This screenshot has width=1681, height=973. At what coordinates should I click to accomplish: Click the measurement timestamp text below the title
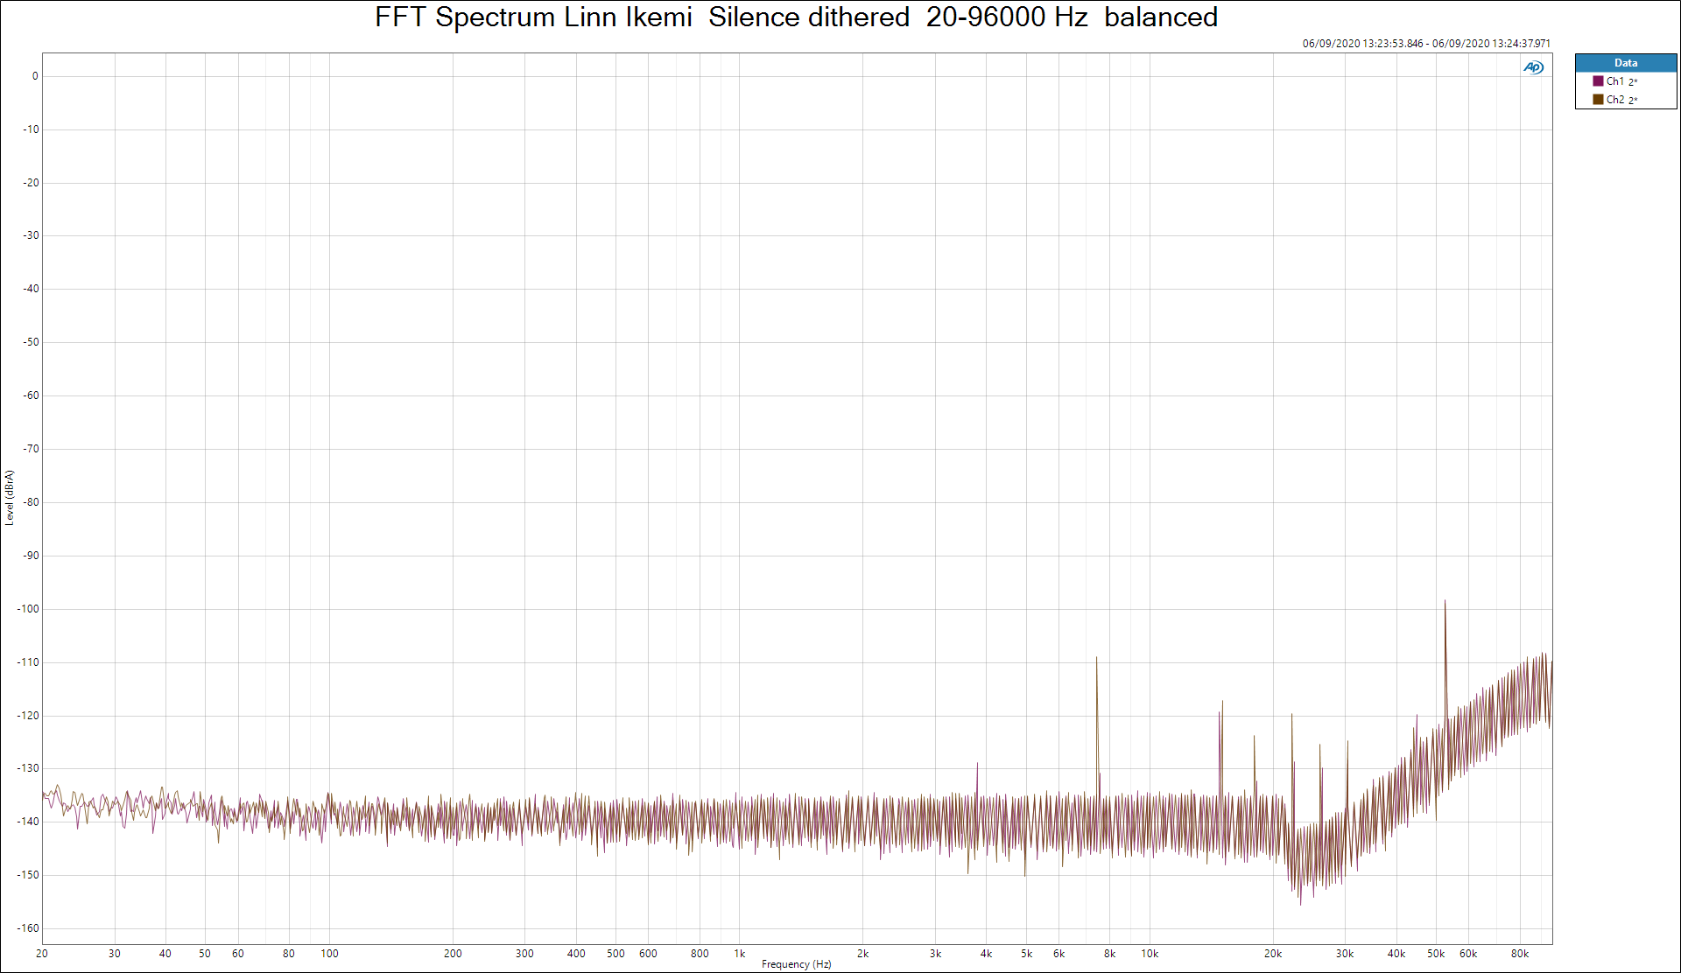pyautogui.click(x=1426, y=44)
